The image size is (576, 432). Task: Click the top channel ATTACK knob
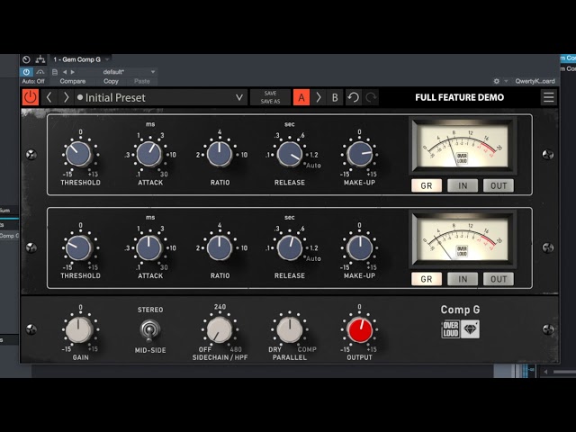pos(149,154)
